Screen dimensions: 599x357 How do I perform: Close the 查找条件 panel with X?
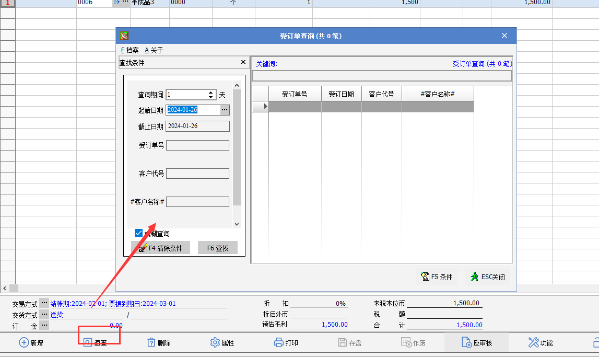pos(243,62)
